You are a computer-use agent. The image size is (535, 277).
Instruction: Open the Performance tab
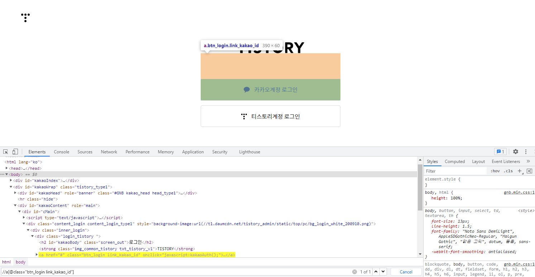tap(138, 152)
